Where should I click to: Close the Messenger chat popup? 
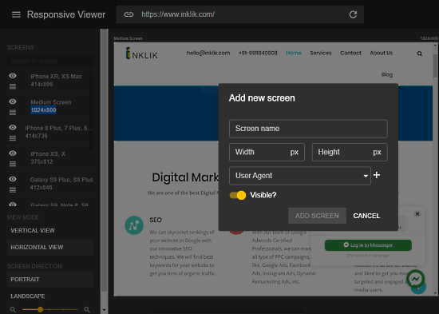pos(417,214)
